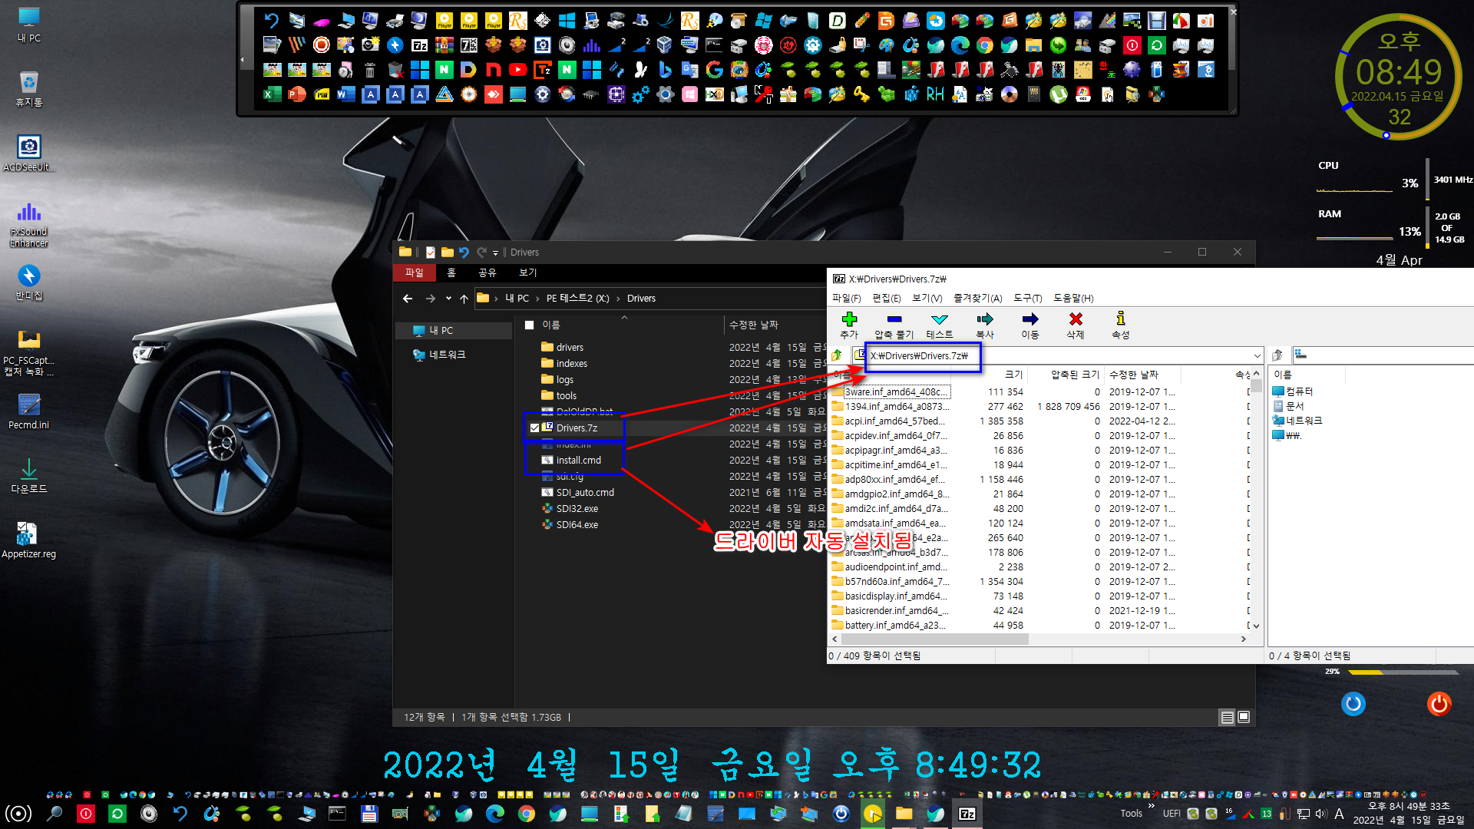Open 7z File Manager icon in the top dock
Viewport: 1474px width, 829px height.
(419, 46)
